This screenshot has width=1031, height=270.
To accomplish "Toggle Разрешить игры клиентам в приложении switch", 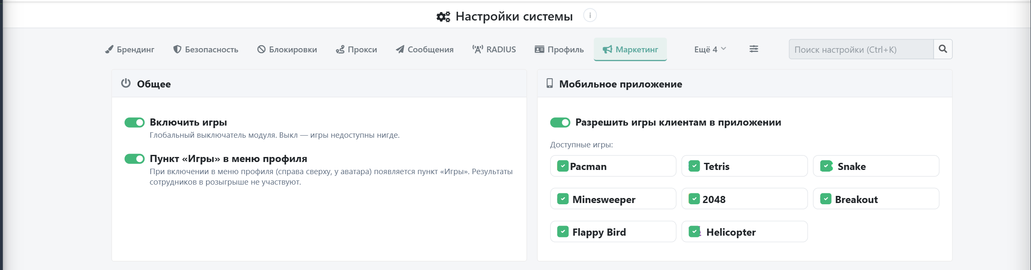I will [560, 122].
